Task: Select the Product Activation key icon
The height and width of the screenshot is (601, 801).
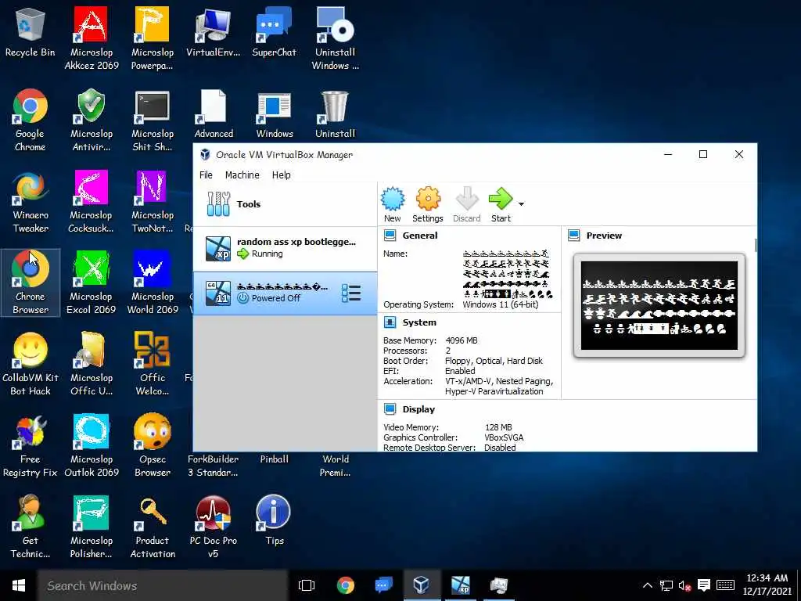Action: (153, 527)
